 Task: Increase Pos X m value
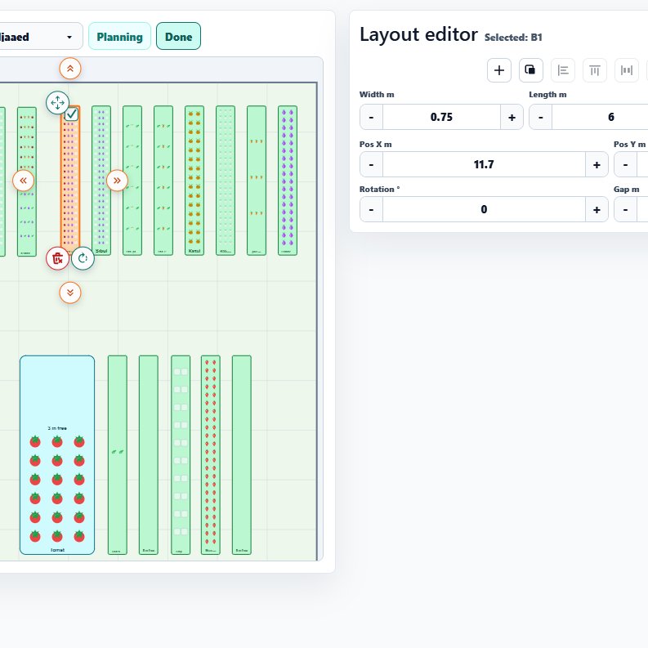point(597,164)
